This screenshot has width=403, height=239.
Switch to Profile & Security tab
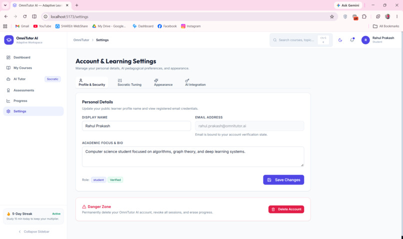tap(92, 82)
